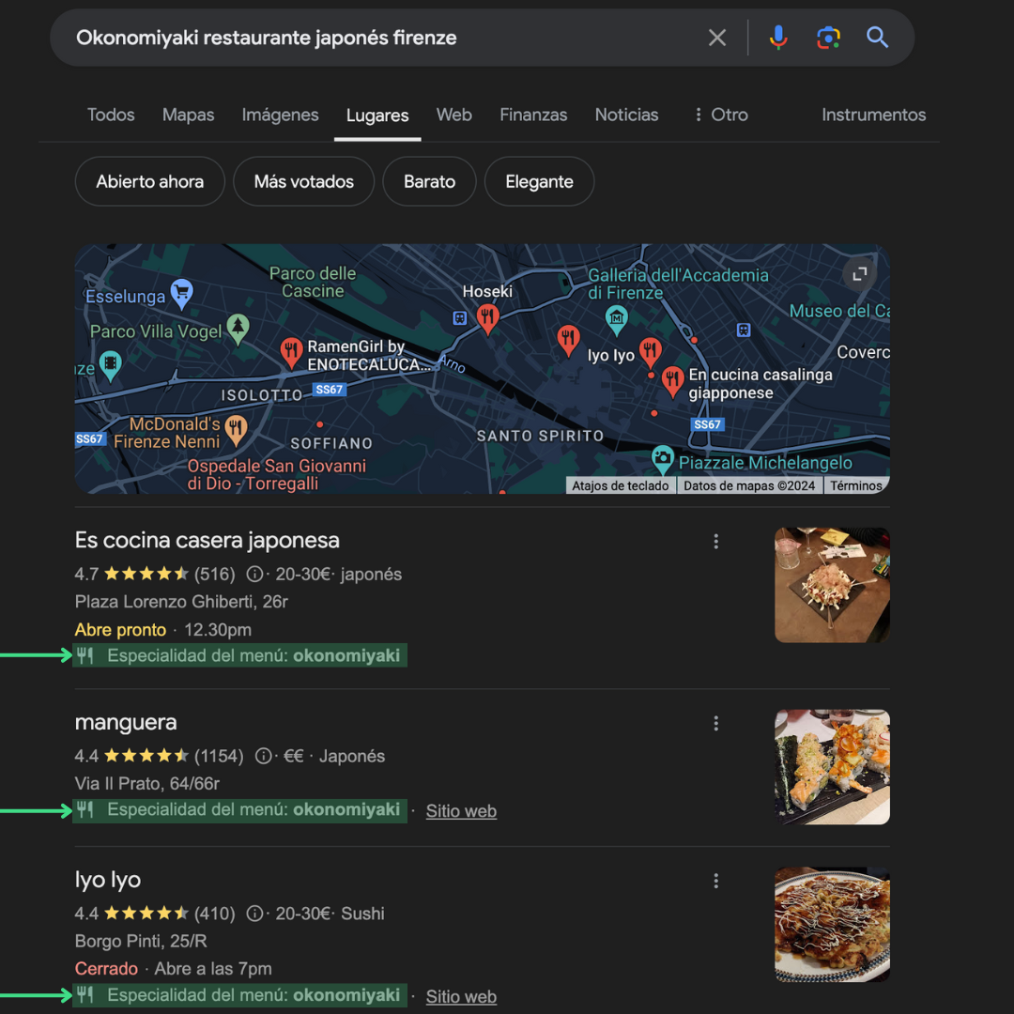Viewport: 1014px width, 1014px height.
Task: Switch to the 'Todos' tab
Action: point(111,115)
